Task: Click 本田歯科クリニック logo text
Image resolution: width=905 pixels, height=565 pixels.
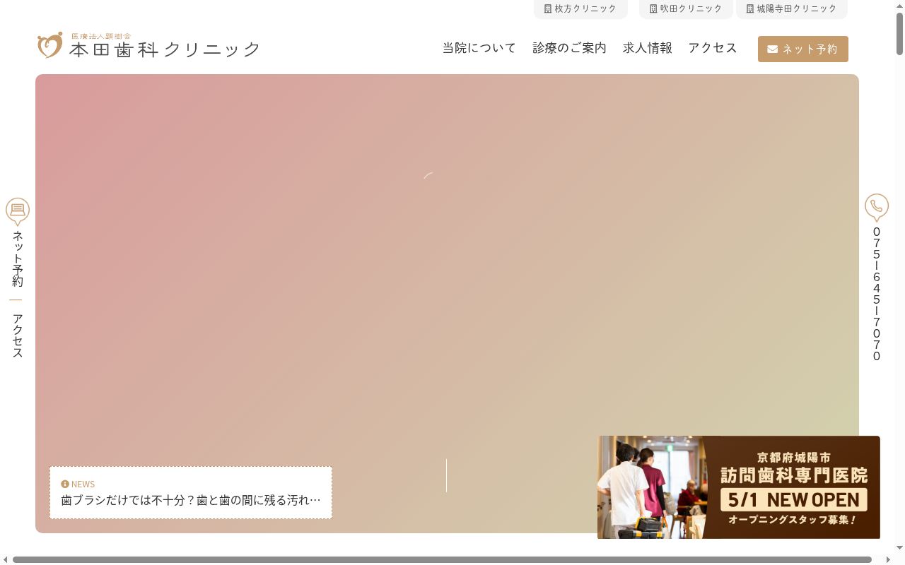Action: (165, 49)
